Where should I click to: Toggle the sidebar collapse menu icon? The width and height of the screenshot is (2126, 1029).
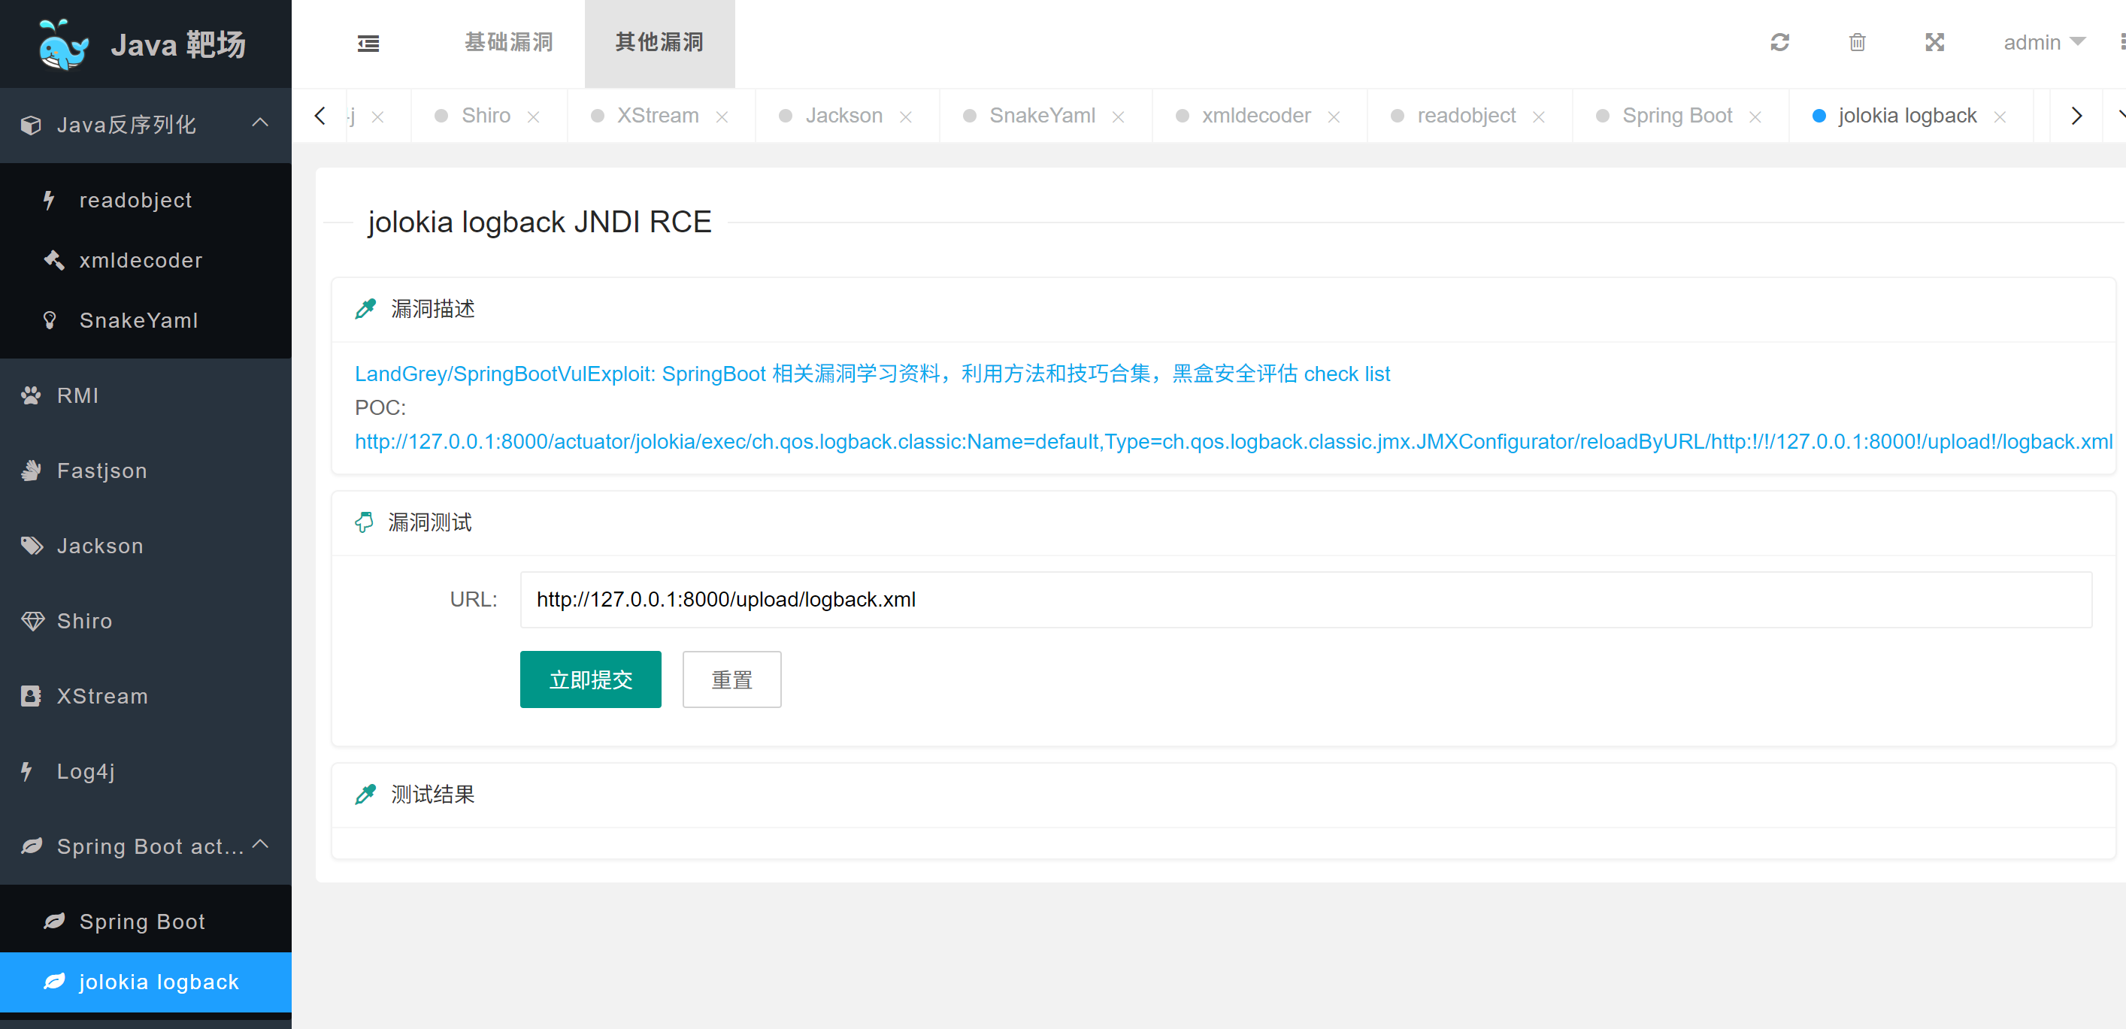pos(368,44)
